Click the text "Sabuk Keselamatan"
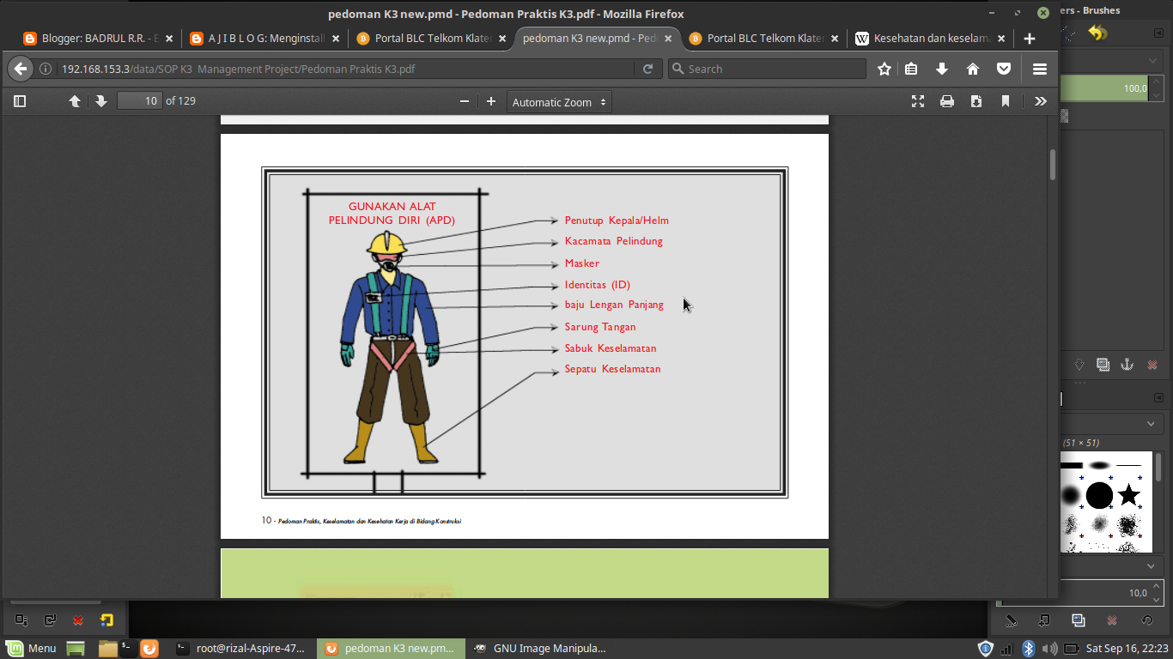1173x659 pixels. pos(611,348)
